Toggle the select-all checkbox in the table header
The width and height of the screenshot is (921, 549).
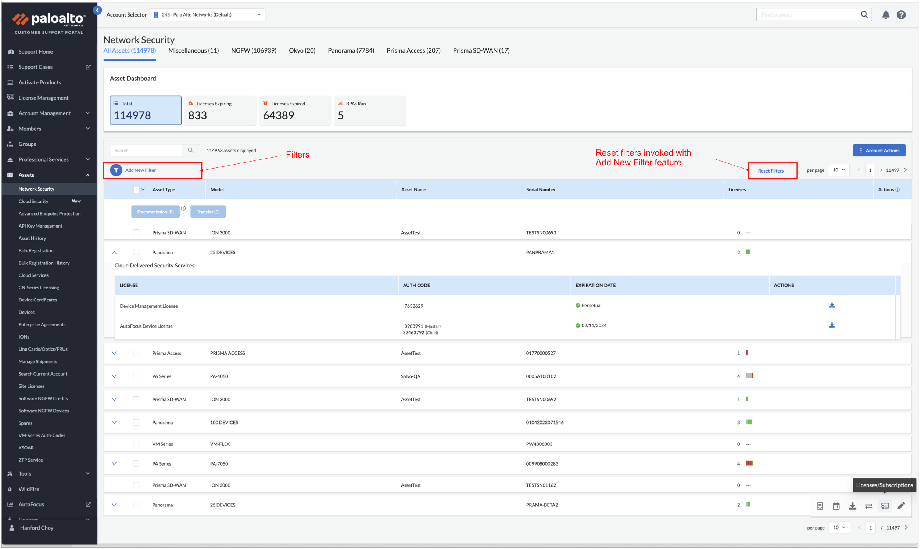(136, 189)
